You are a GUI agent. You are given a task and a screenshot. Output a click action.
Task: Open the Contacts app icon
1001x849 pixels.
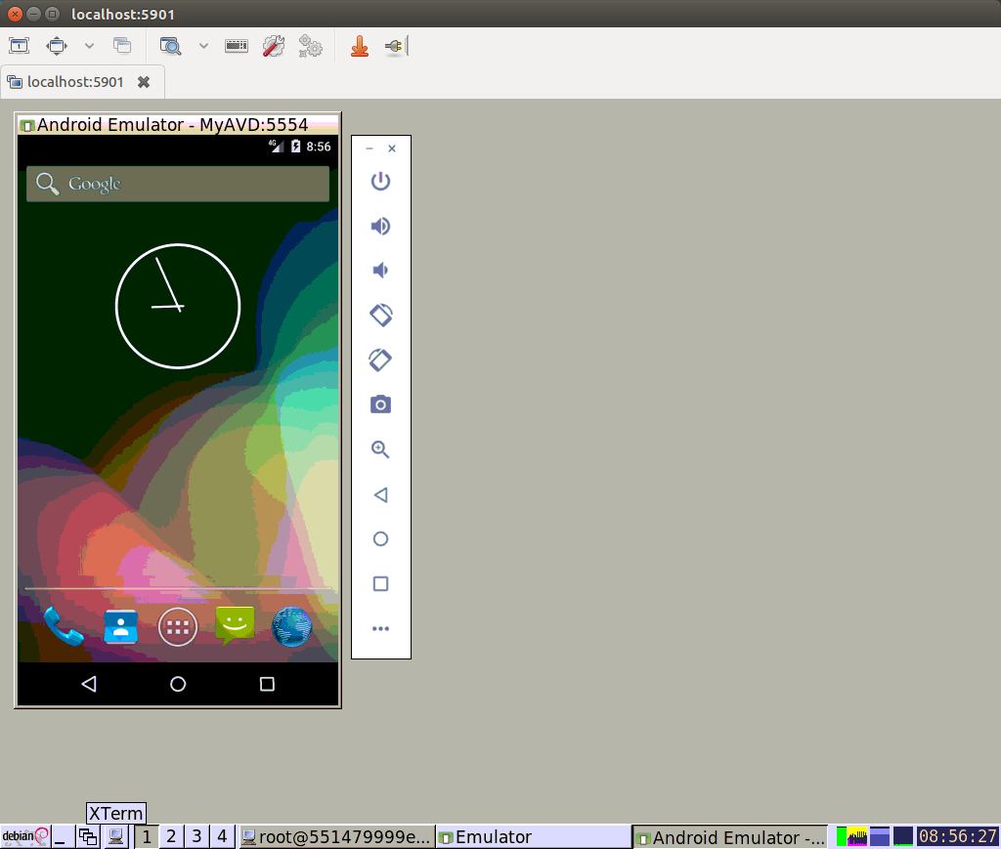coord(121,627)
